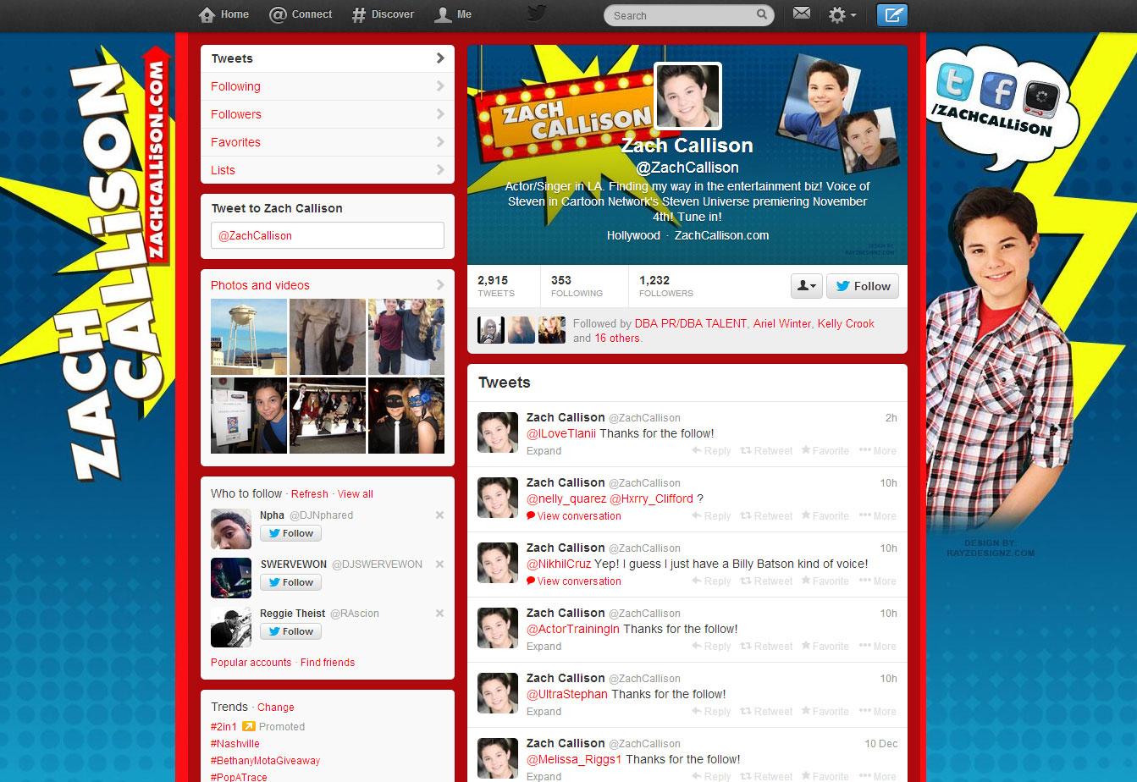Open the user actions dropdown beside Follow
Image resolution: width=1137 pixels, height=782 pixels.
806,286
